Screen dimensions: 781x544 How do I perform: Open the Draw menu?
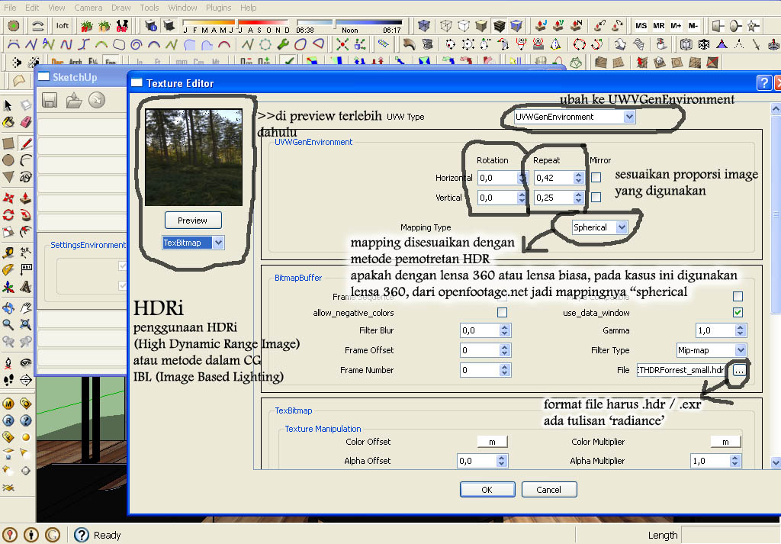(x=121, y=8)
